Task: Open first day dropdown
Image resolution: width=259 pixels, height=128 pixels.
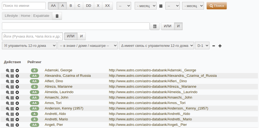Action: click(124, 6)
